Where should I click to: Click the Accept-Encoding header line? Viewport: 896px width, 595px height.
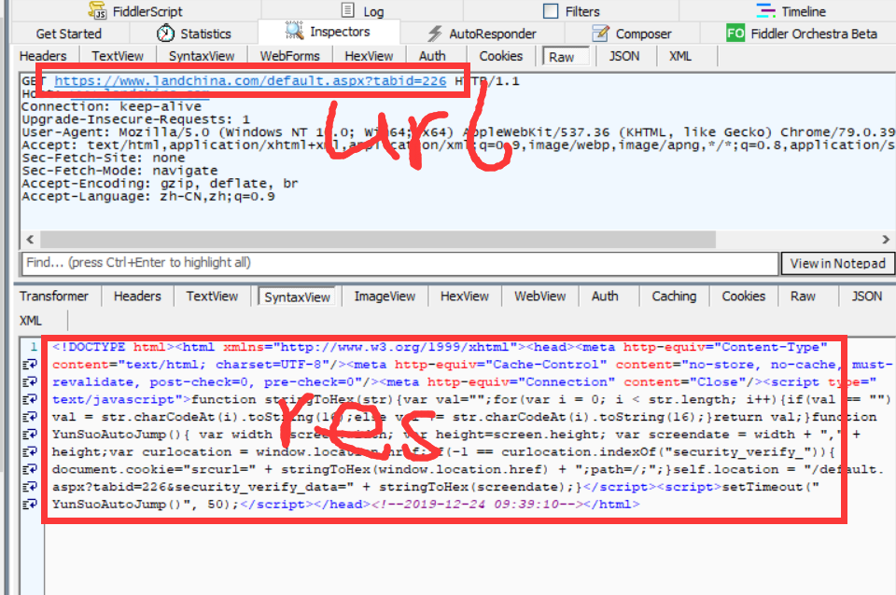point(160,184)
